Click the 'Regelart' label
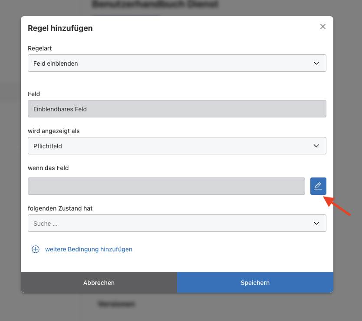362x321 pixels. (40, 48)
